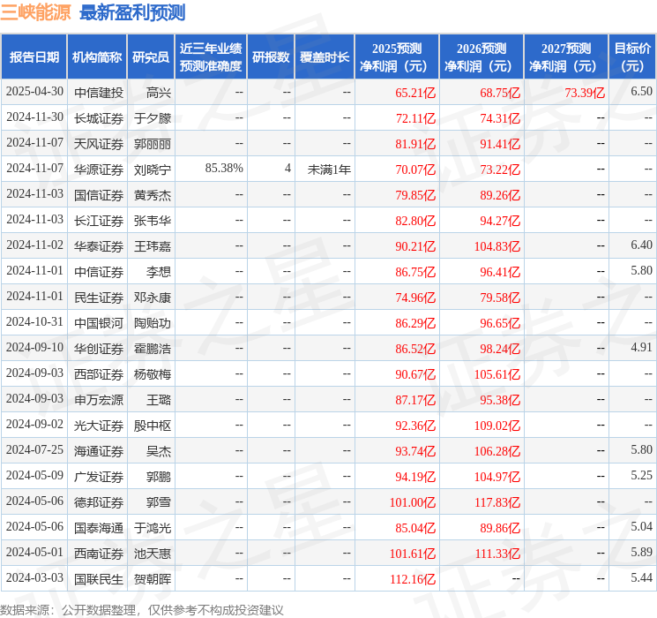657x618 pixels.
Task: Click the 报告日期 column header
Action: pos(34,57)
